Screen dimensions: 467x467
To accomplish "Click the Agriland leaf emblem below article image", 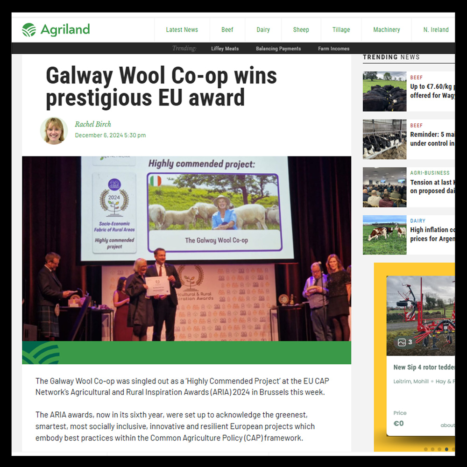I will click(41, 353).
